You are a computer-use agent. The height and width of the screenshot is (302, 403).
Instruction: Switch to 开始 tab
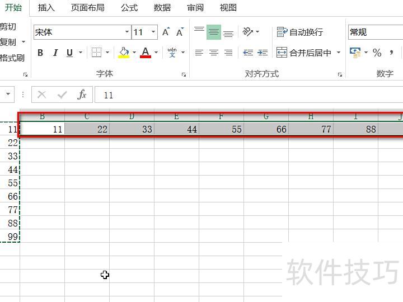coord(13,7)
